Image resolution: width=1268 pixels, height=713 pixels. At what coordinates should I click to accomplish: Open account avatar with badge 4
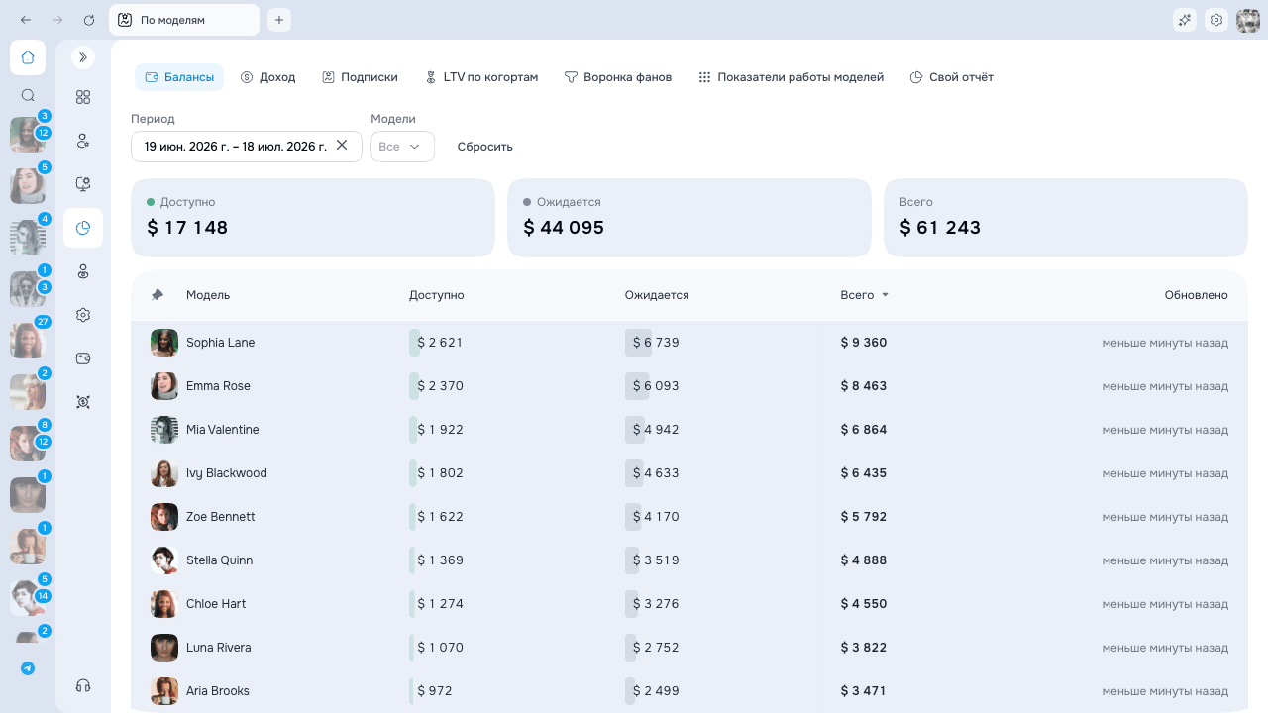click(x=28, y=238)
